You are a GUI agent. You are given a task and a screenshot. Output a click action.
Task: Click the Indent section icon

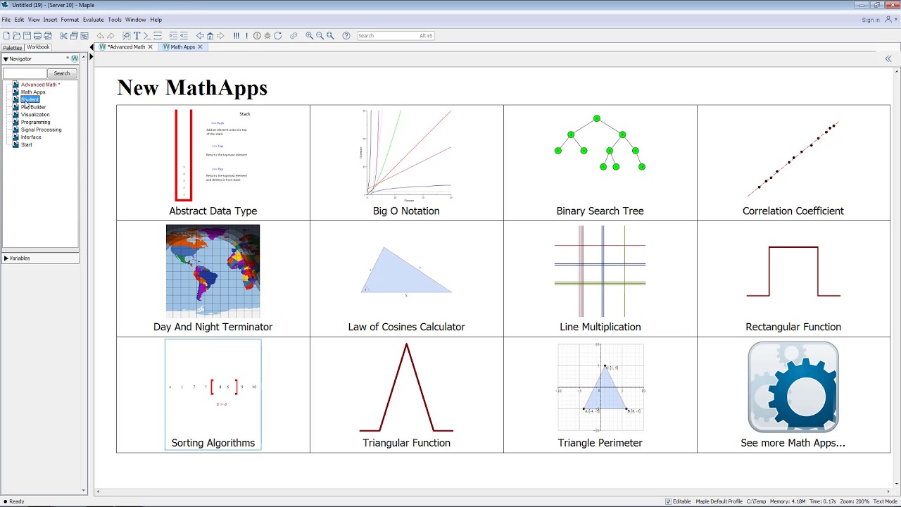[x=173, y=35]
